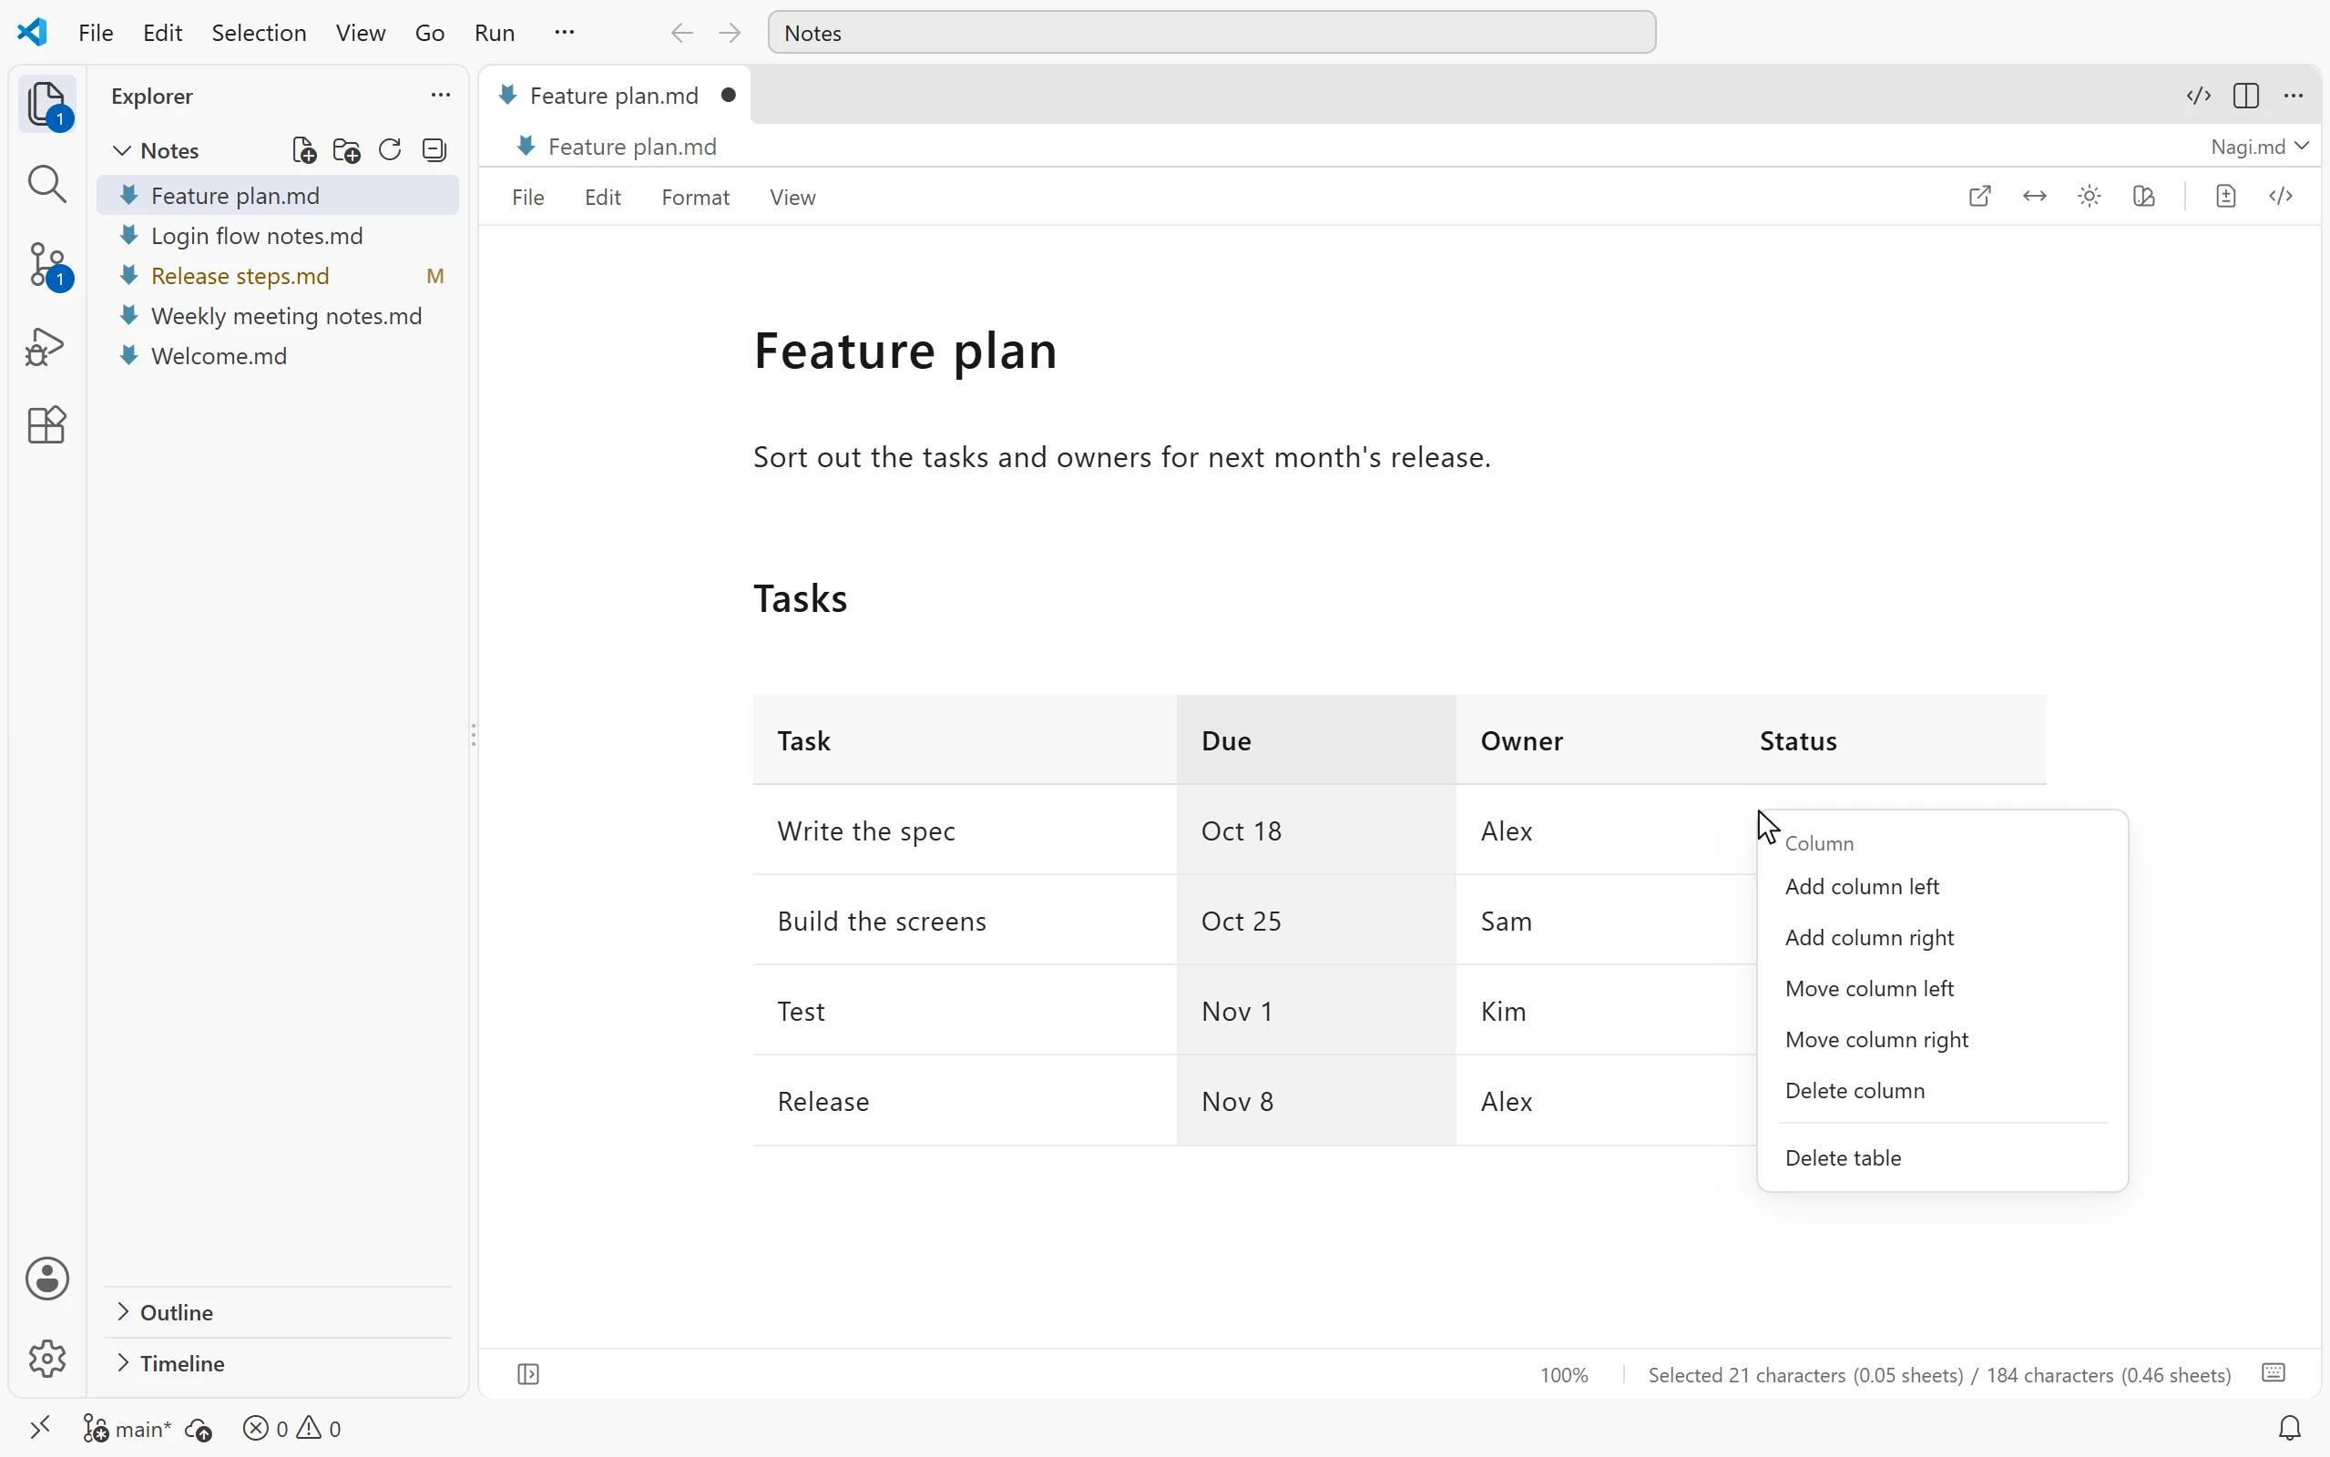
Task: Open Release steps.md file
Action: 278,277
